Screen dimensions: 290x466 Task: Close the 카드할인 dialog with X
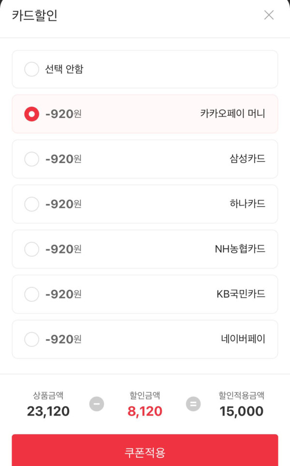coord(269,15)
